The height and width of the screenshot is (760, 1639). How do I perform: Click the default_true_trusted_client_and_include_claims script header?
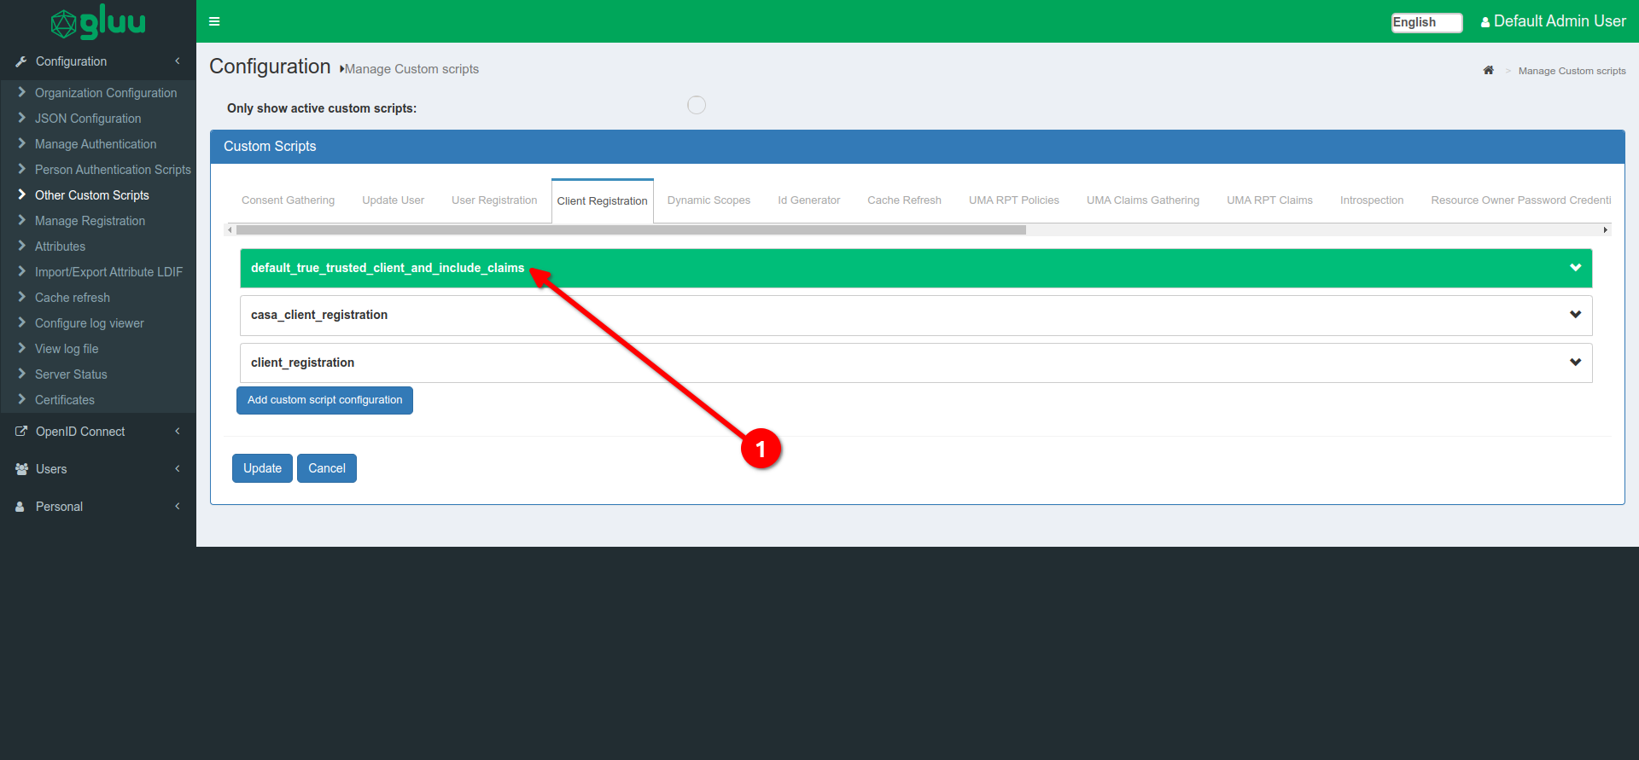click(916, 268)
